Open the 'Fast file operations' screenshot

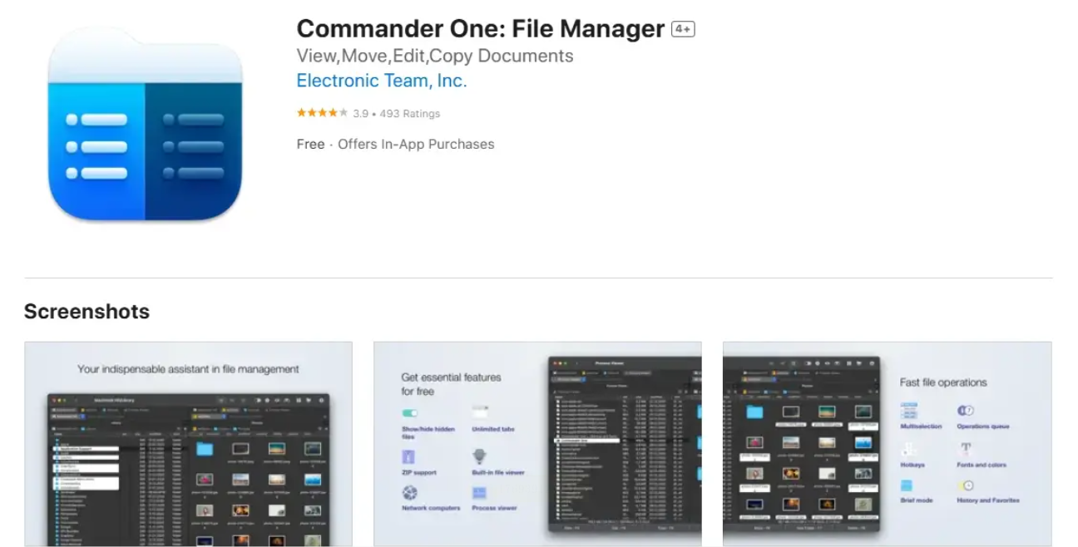(887, 443)
